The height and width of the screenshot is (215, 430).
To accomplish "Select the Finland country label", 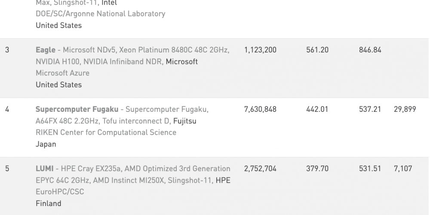I will pos(49,203).
